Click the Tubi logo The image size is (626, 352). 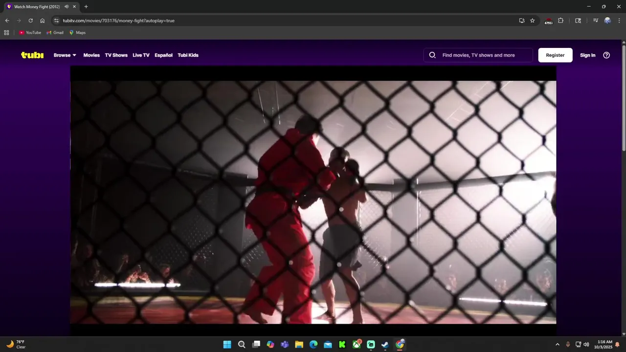(32, 55)
